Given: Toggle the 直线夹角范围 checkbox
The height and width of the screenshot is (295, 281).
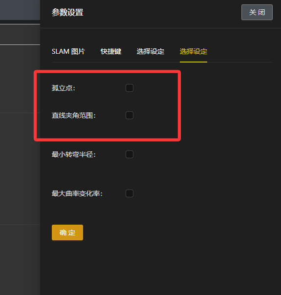Looking at the screenshot, I should pyautogui.click(x=130, y=115).
